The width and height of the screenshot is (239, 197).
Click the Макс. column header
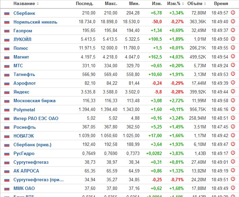111,4
